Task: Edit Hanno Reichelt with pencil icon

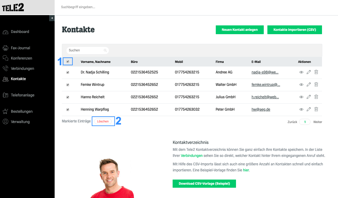Action: point(309,97)
